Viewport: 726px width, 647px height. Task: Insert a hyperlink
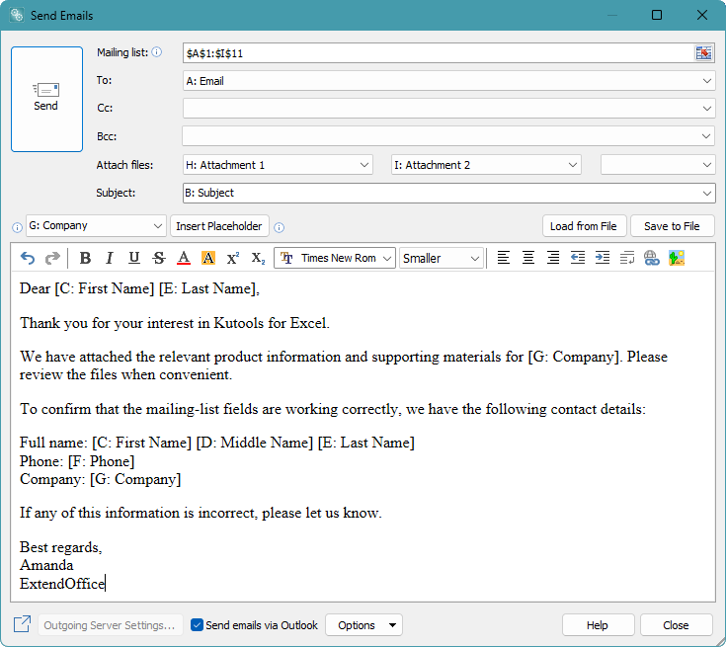[x=652, y=258]
